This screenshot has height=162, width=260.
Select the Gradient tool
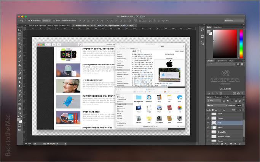tap(19, 78)
